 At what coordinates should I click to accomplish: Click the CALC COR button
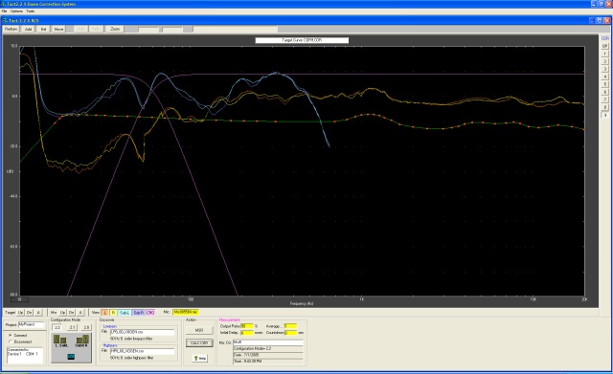(x=199, y=342)
